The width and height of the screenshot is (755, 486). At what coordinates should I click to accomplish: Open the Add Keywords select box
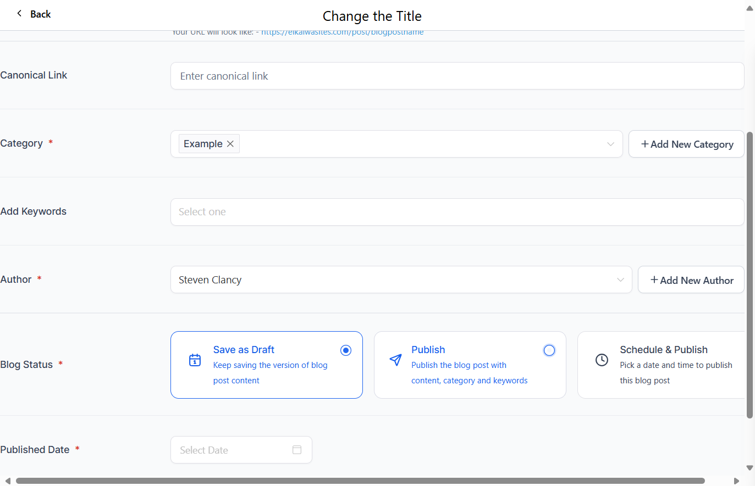pos(457,212)
